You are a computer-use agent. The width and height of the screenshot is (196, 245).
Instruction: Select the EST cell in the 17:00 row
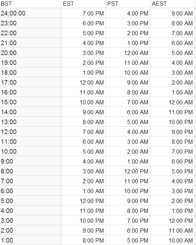click(83, 82)
